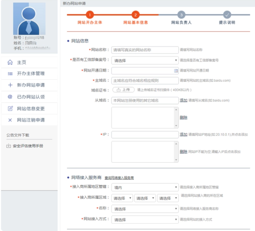Viewport: 255px width, 231px height.
Task: Click the 查询网络接入服务商 link
Action: (x=119, y=178)
